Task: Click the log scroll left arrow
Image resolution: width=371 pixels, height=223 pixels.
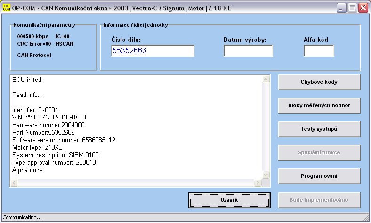Action: pos(14,183)
